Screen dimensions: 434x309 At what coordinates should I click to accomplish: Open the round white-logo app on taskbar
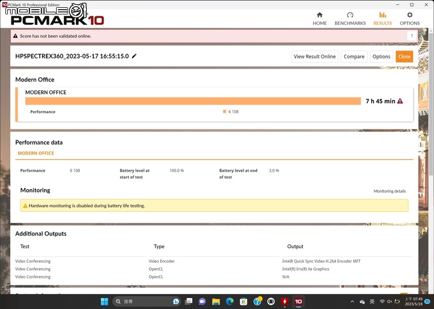pos(271,302)
